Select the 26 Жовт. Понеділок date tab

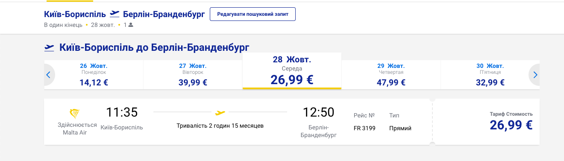94,75
